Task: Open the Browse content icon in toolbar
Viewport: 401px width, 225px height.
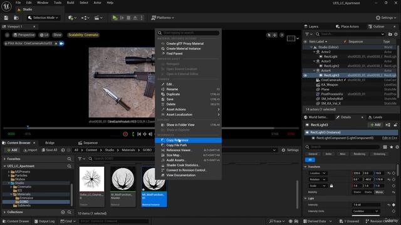Action: click(x=16, y=17)
